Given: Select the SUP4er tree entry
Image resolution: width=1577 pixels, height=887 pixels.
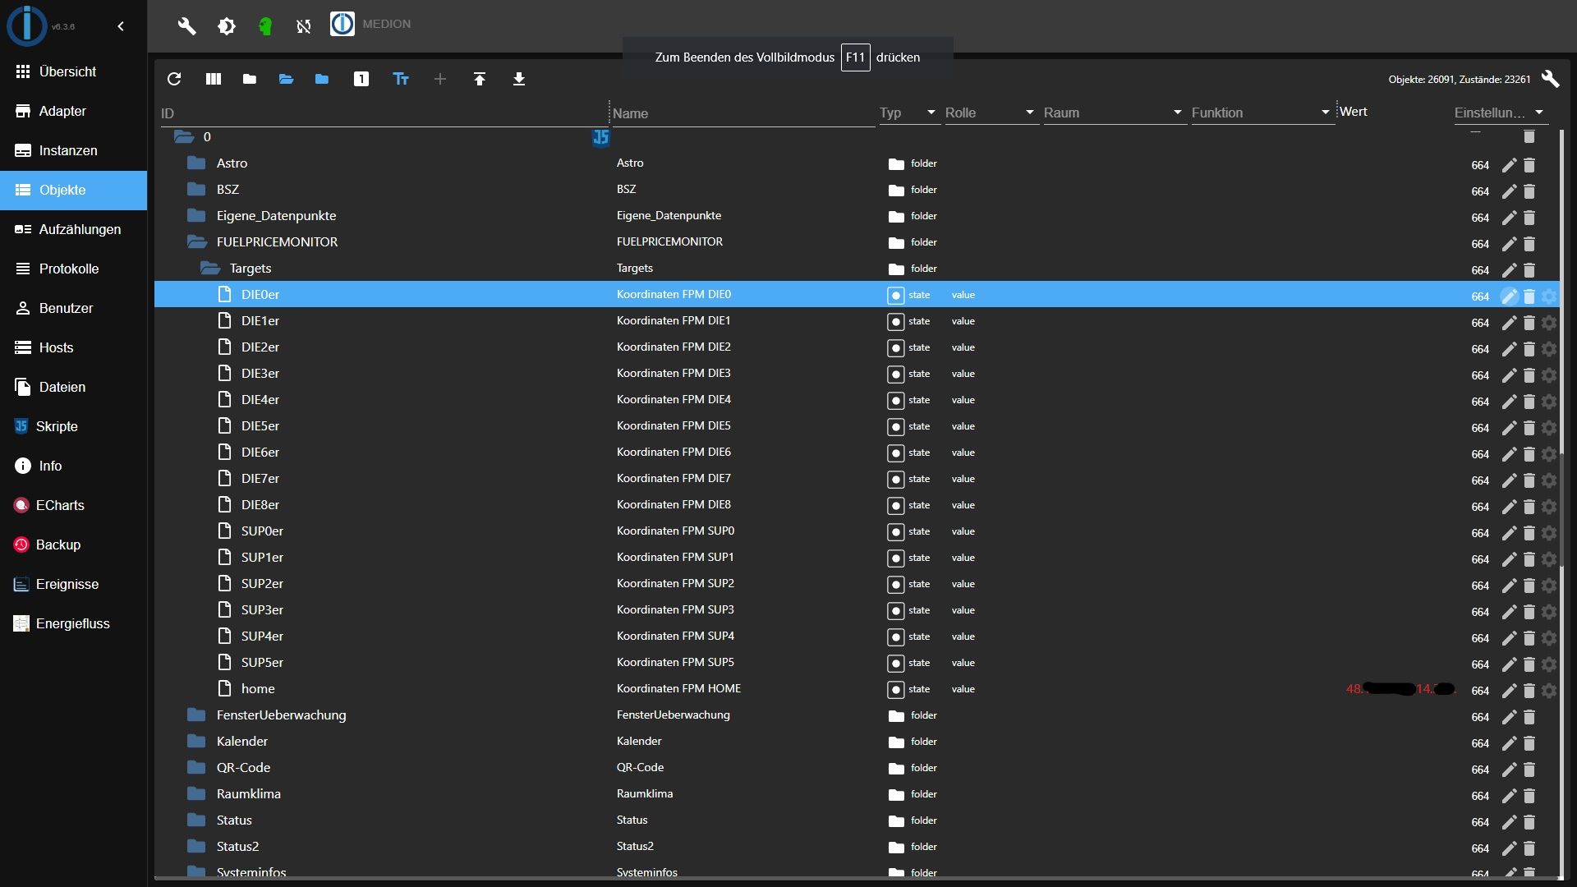Looking at the screenshot, I should 262,636.
